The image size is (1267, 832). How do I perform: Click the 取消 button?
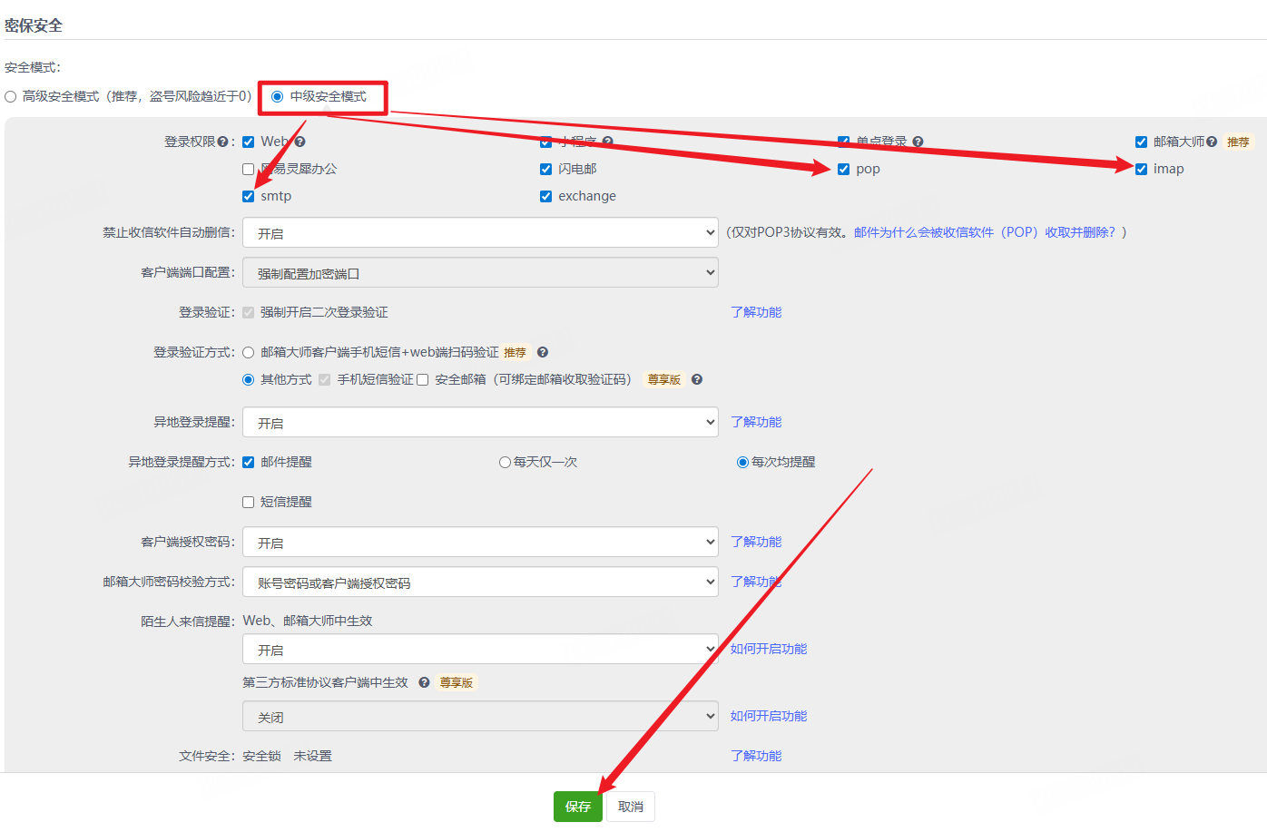(x=631, y=807)
